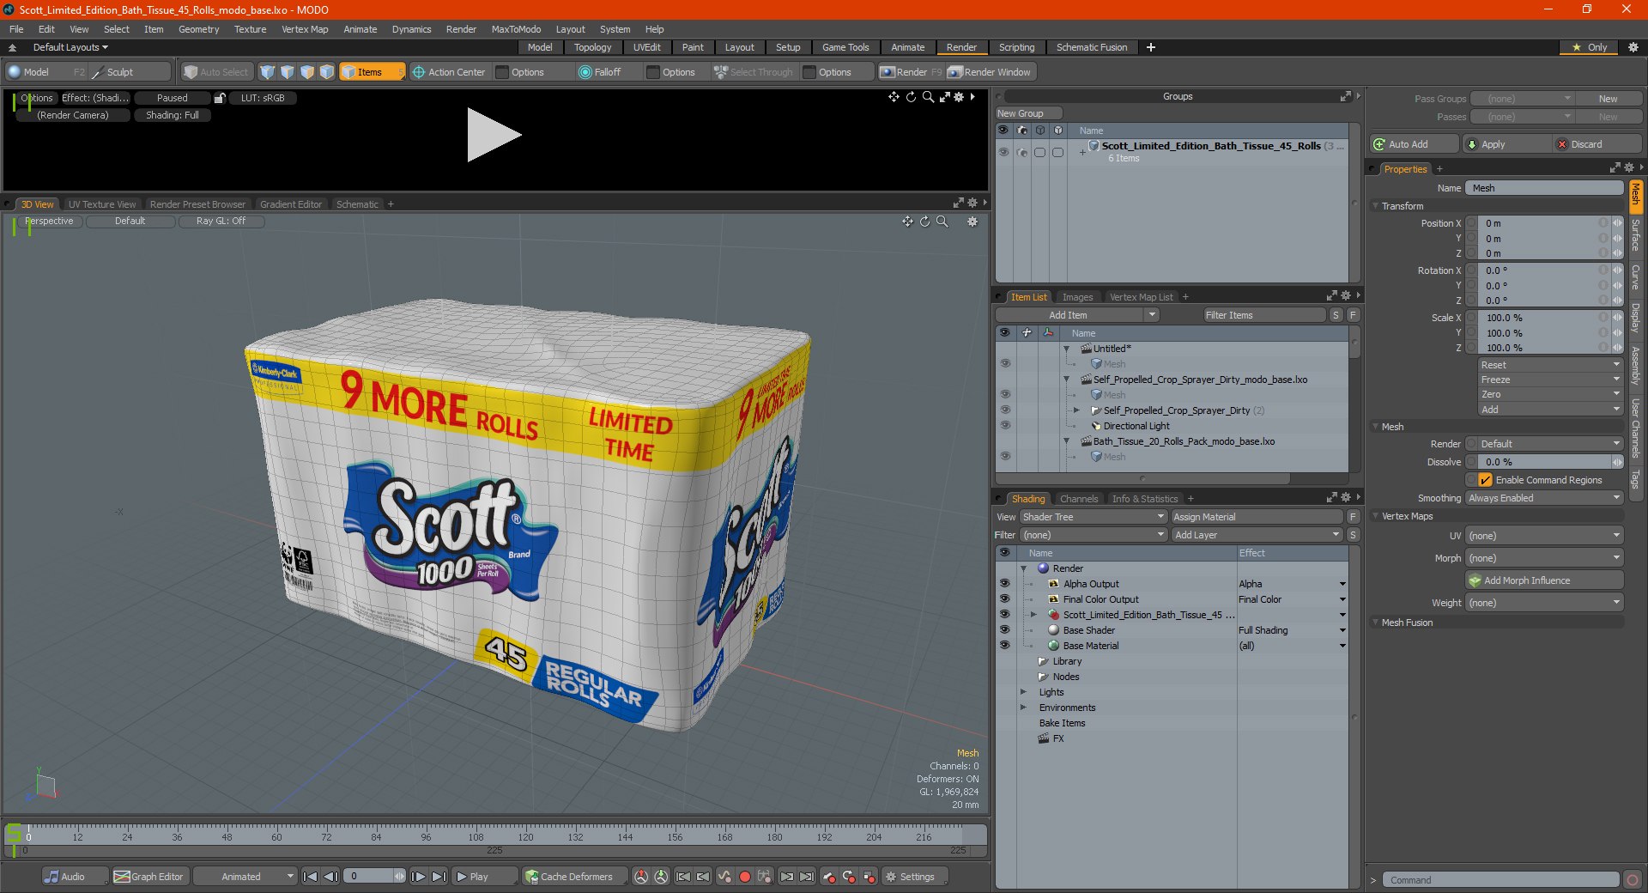1648x893 pixels.
Task: Open the Graph Editor
Action: coord(148,877)
